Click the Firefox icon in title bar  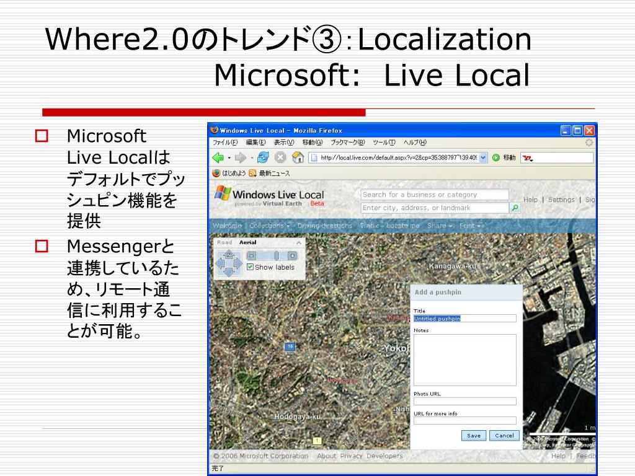click(214, 130)
